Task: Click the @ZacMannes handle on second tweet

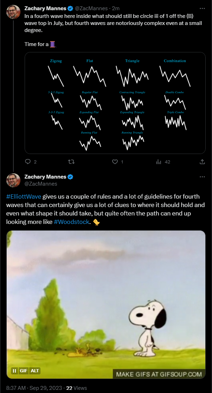Action: [41, 184]
